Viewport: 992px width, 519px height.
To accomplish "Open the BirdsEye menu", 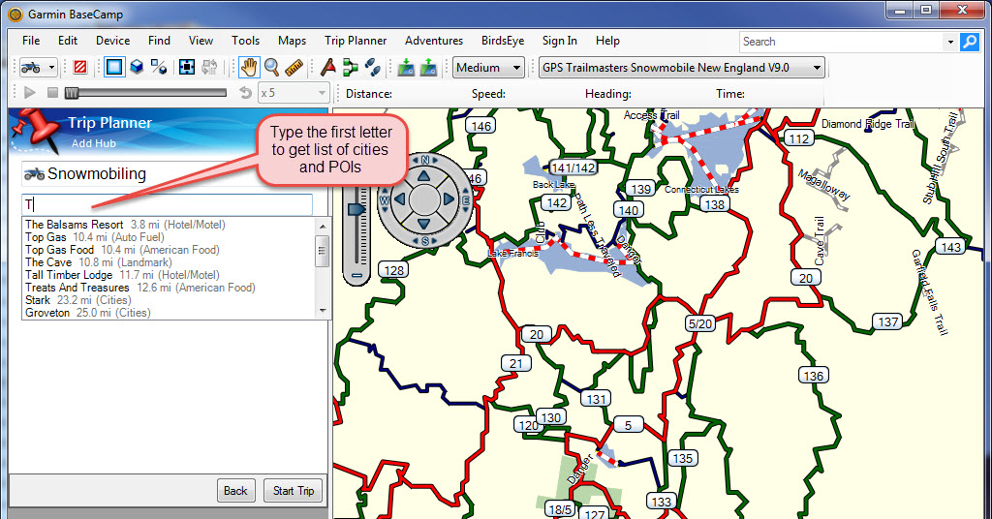I will [503, 41].
